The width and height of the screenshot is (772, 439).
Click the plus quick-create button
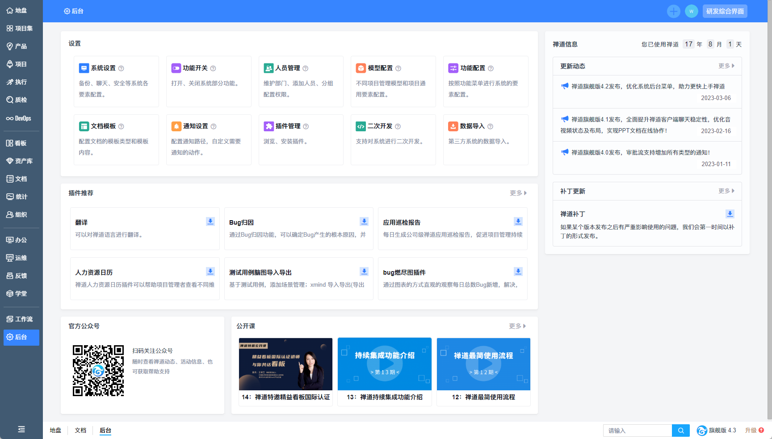(x=673, y=11)
